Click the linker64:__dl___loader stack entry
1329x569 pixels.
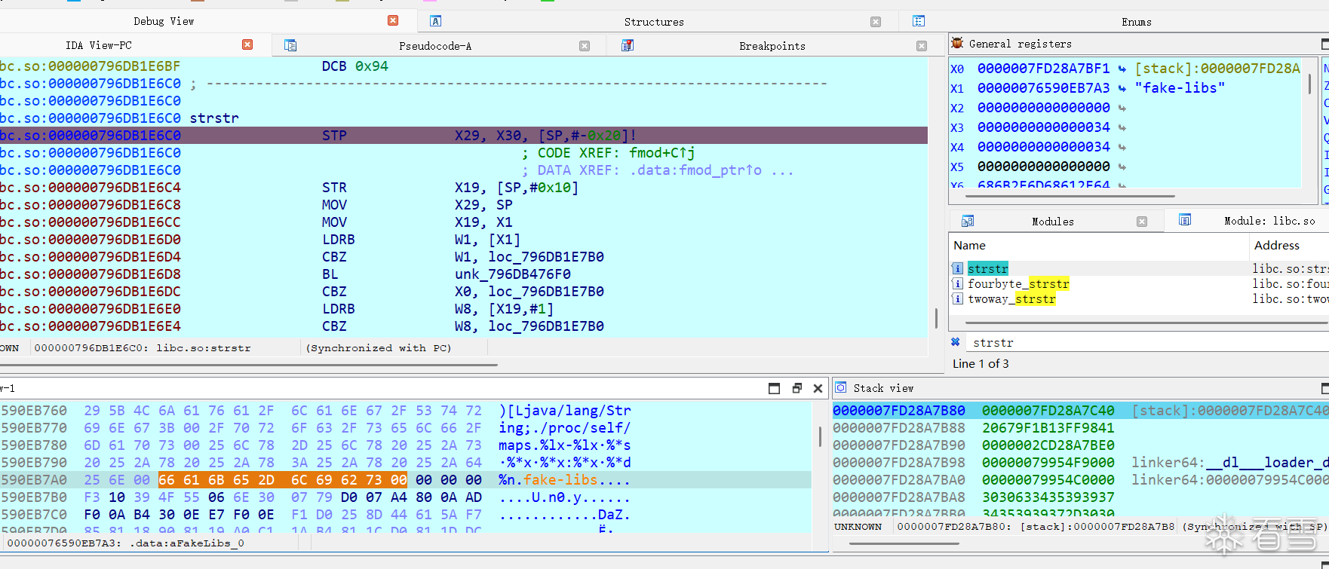pyautogui.click(x=1229, y=463)
